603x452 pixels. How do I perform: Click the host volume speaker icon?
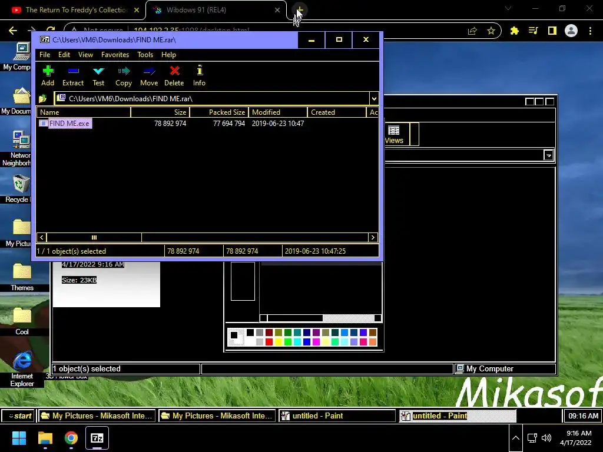(x=546, y=438)
